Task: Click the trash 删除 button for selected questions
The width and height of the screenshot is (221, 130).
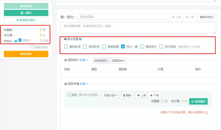Action: point(127,95)
